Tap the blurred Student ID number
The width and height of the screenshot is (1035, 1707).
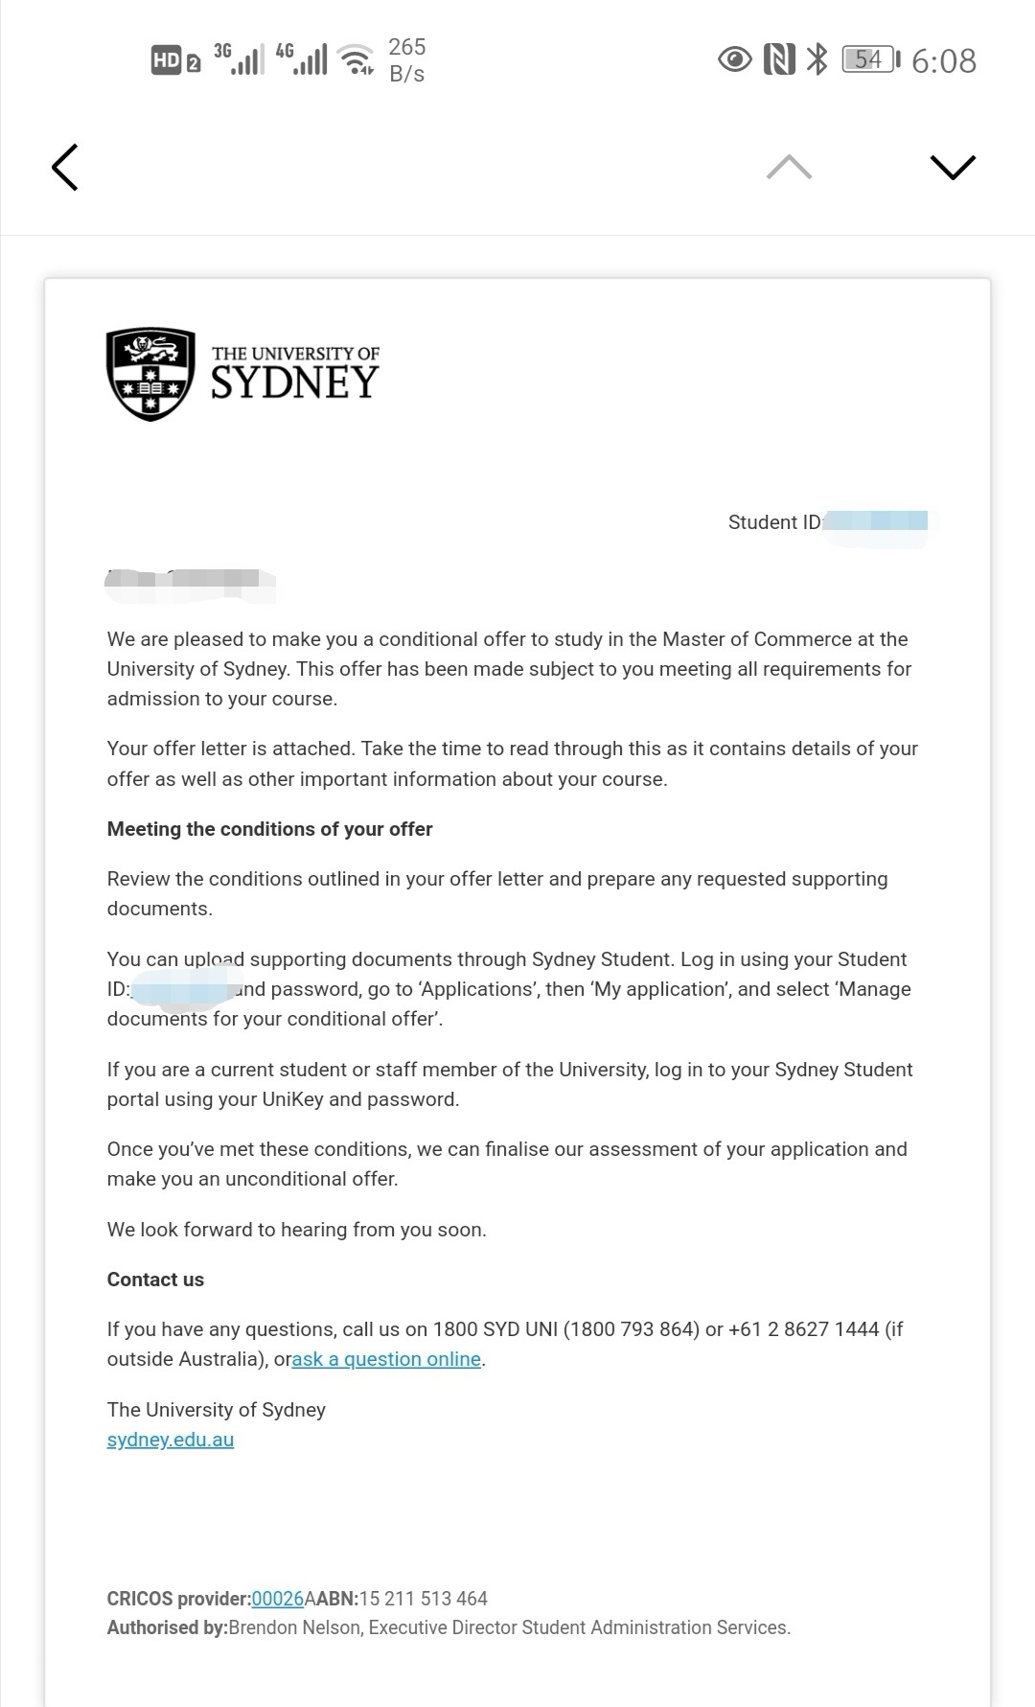876,522
